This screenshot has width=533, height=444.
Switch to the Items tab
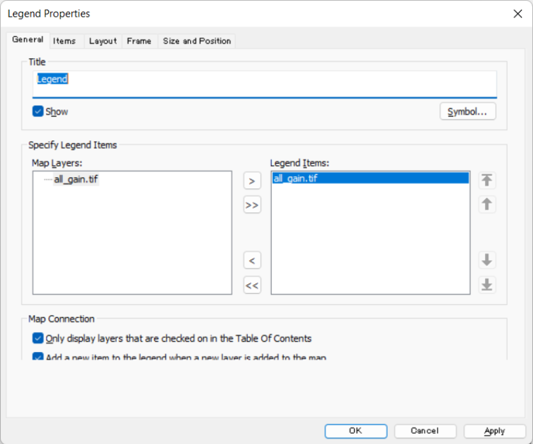65,41
